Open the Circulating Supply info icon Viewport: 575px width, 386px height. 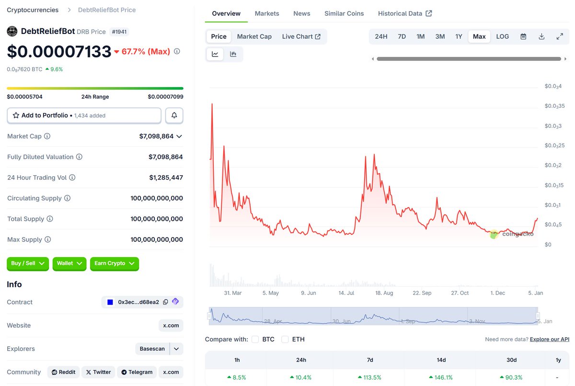67,198
